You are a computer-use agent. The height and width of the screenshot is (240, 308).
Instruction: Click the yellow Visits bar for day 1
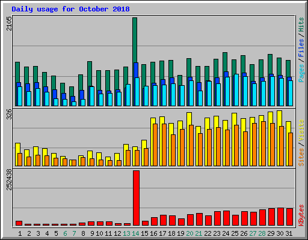(x=17, y=154)
